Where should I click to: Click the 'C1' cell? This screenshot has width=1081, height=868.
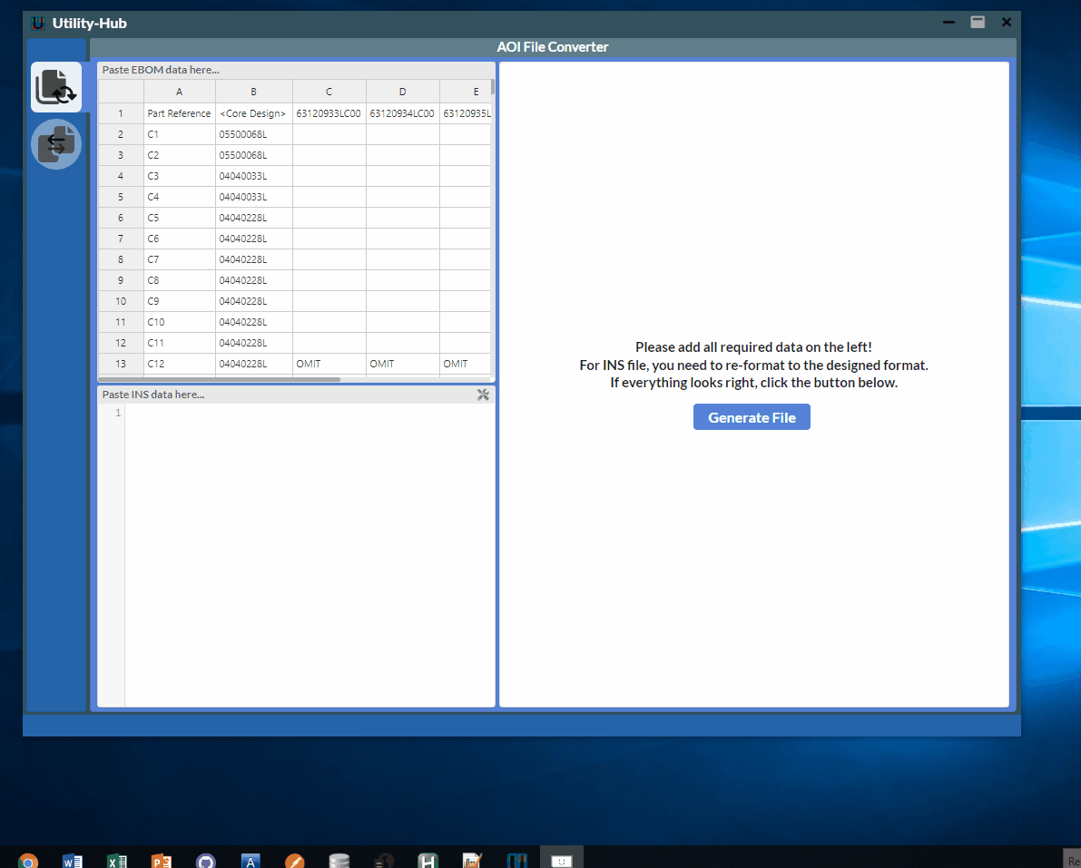click(x=179, y=134)
